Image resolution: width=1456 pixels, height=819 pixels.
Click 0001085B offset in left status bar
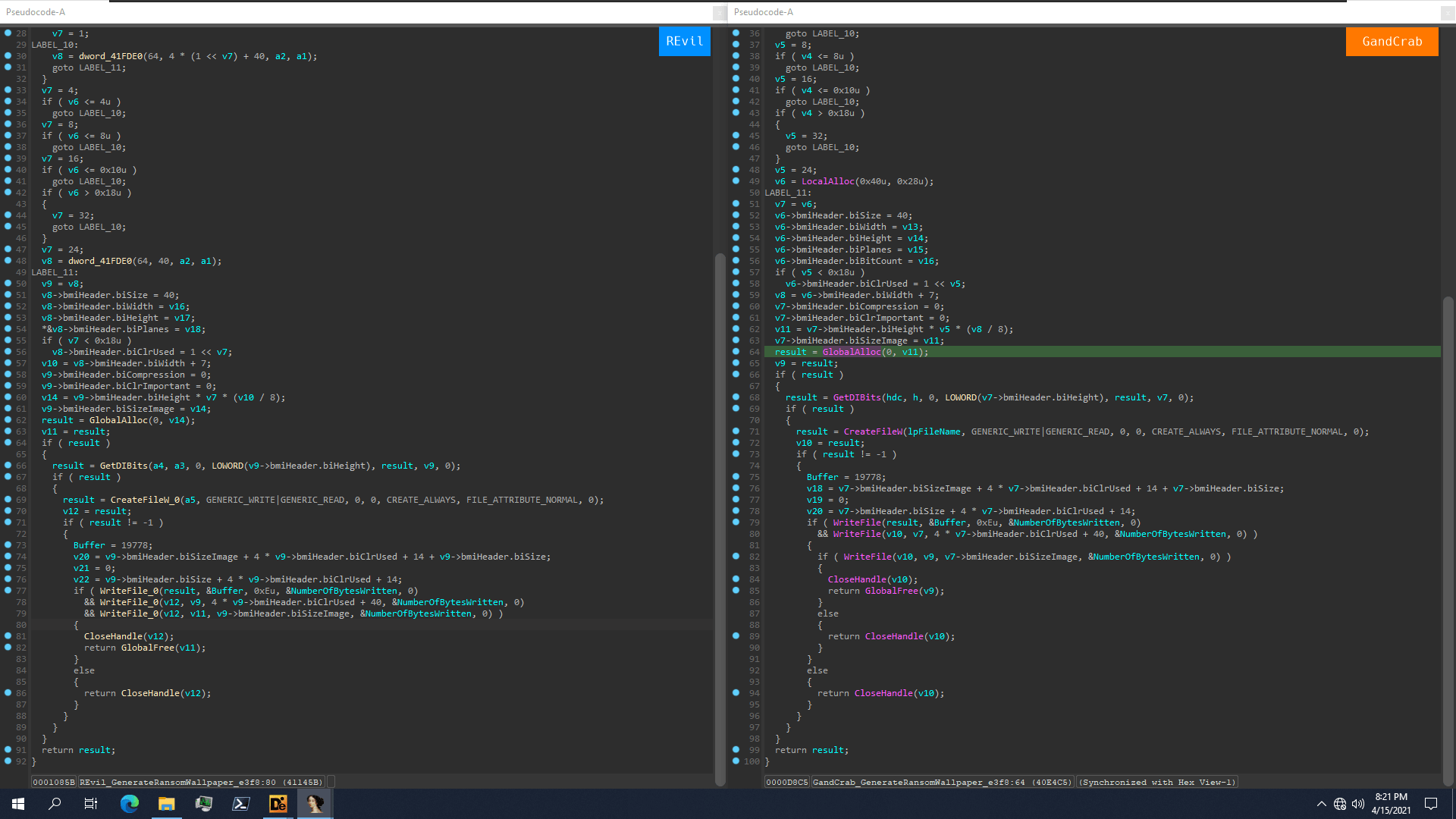point(54,782)
